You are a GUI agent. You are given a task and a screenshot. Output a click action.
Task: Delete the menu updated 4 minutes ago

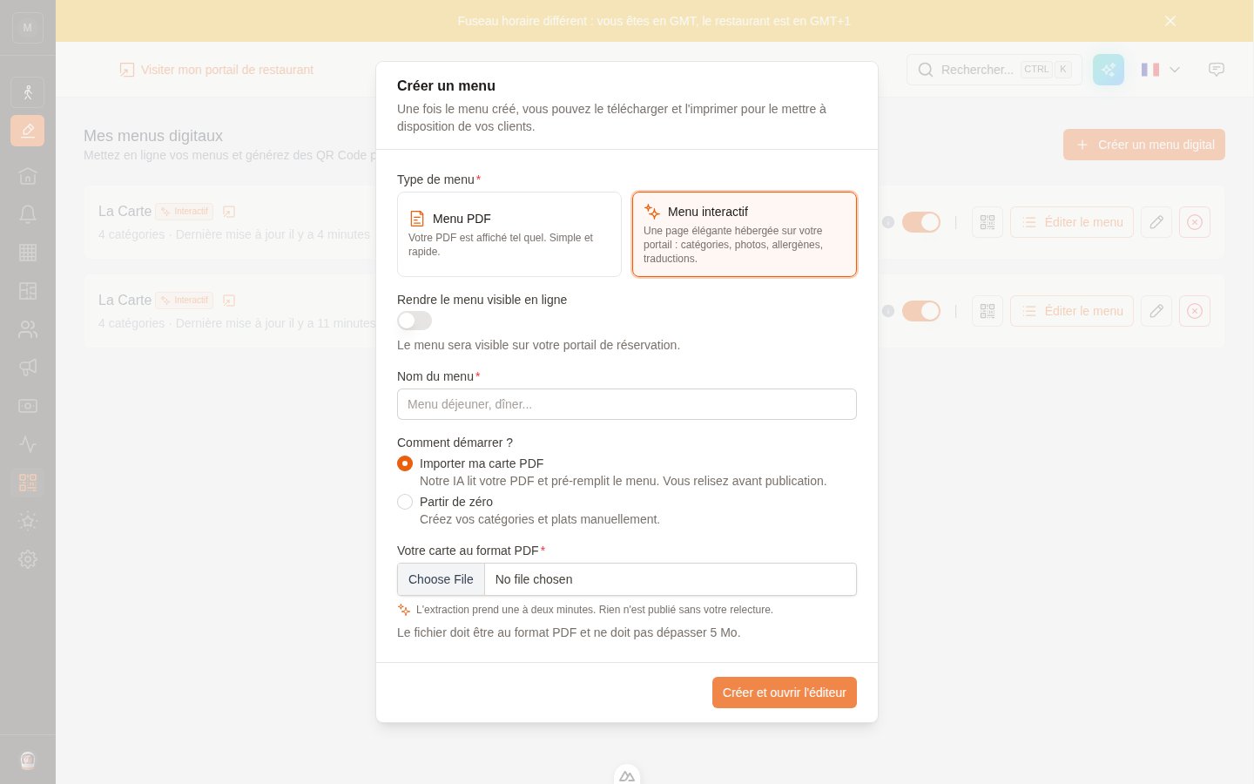1195,222
